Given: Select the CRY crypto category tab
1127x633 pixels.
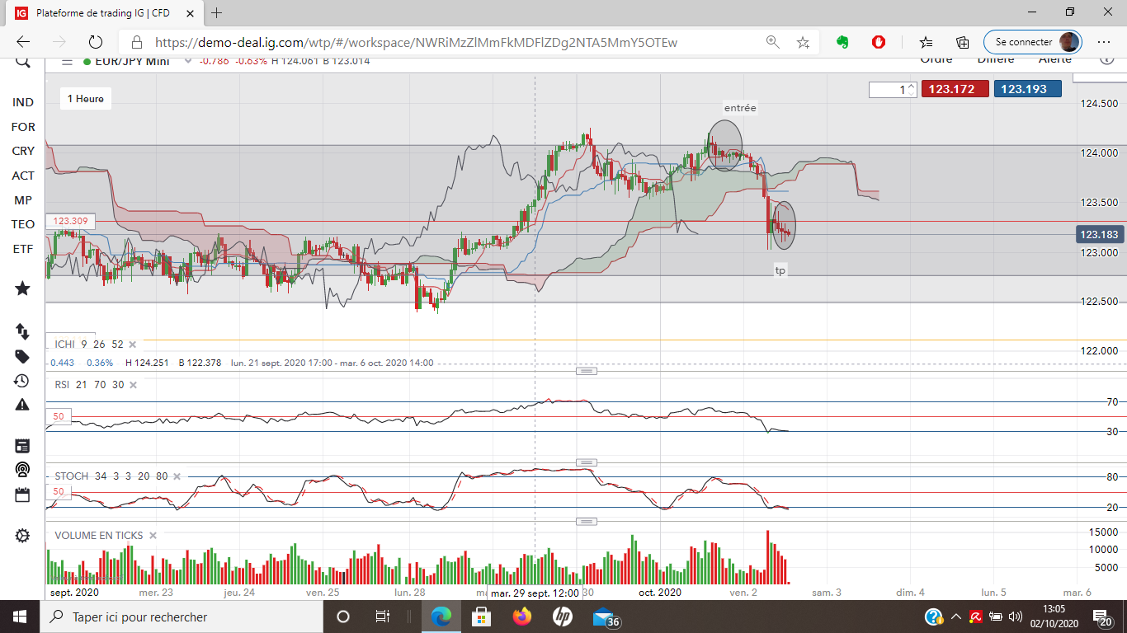Looking at the screenshot, I should click(23, 151).
